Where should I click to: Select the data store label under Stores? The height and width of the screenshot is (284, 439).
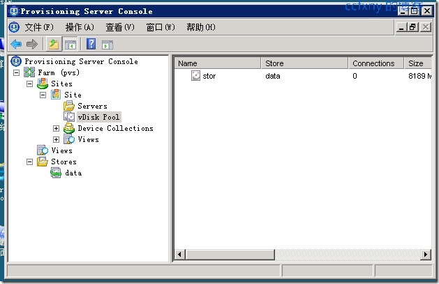click(x=73, y=173)
